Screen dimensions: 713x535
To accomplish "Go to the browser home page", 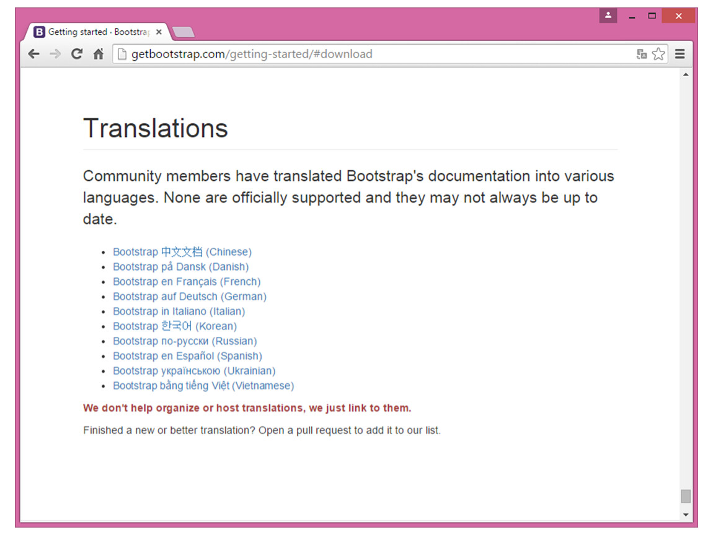I will tap(98, 54).
